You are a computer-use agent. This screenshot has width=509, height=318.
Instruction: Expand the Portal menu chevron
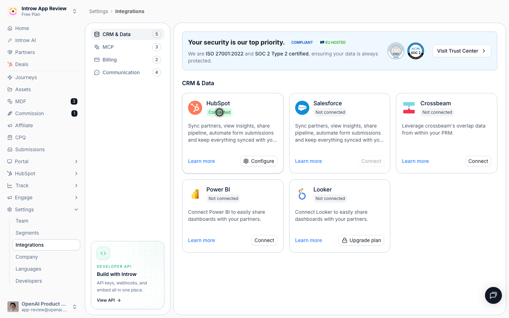[76, 161]
